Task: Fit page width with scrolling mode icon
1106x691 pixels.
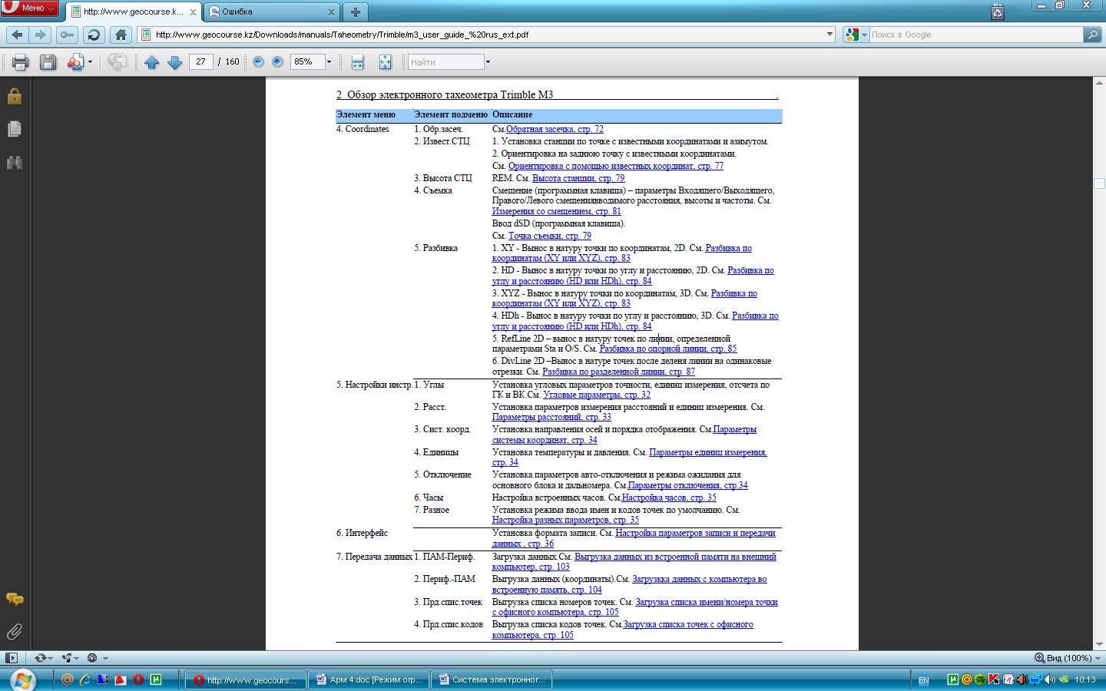Action: 357,62
